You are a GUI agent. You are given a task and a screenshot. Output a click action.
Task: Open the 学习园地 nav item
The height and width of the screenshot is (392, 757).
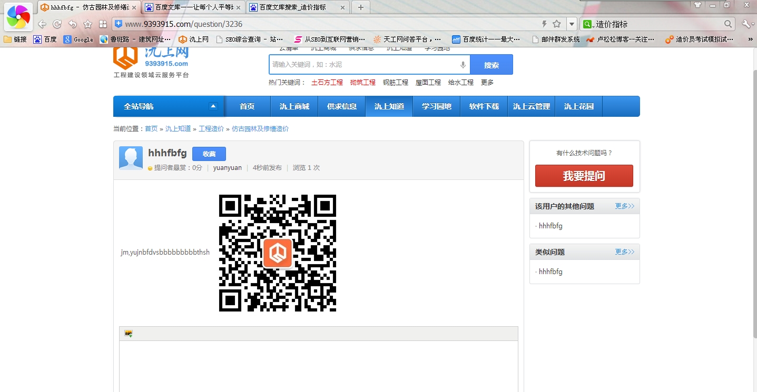tap(437, 106)
